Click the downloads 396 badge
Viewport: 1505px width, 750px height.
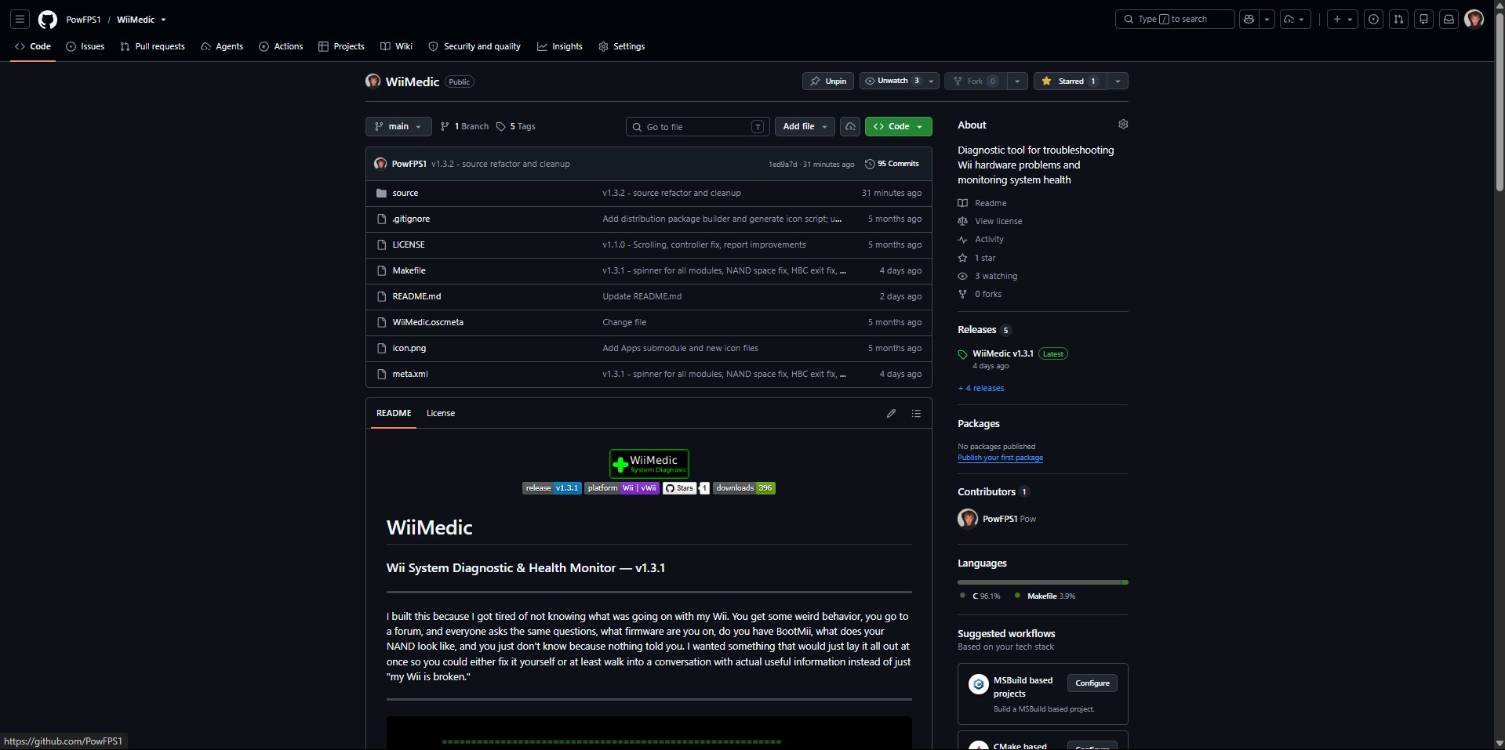point(744,488)
